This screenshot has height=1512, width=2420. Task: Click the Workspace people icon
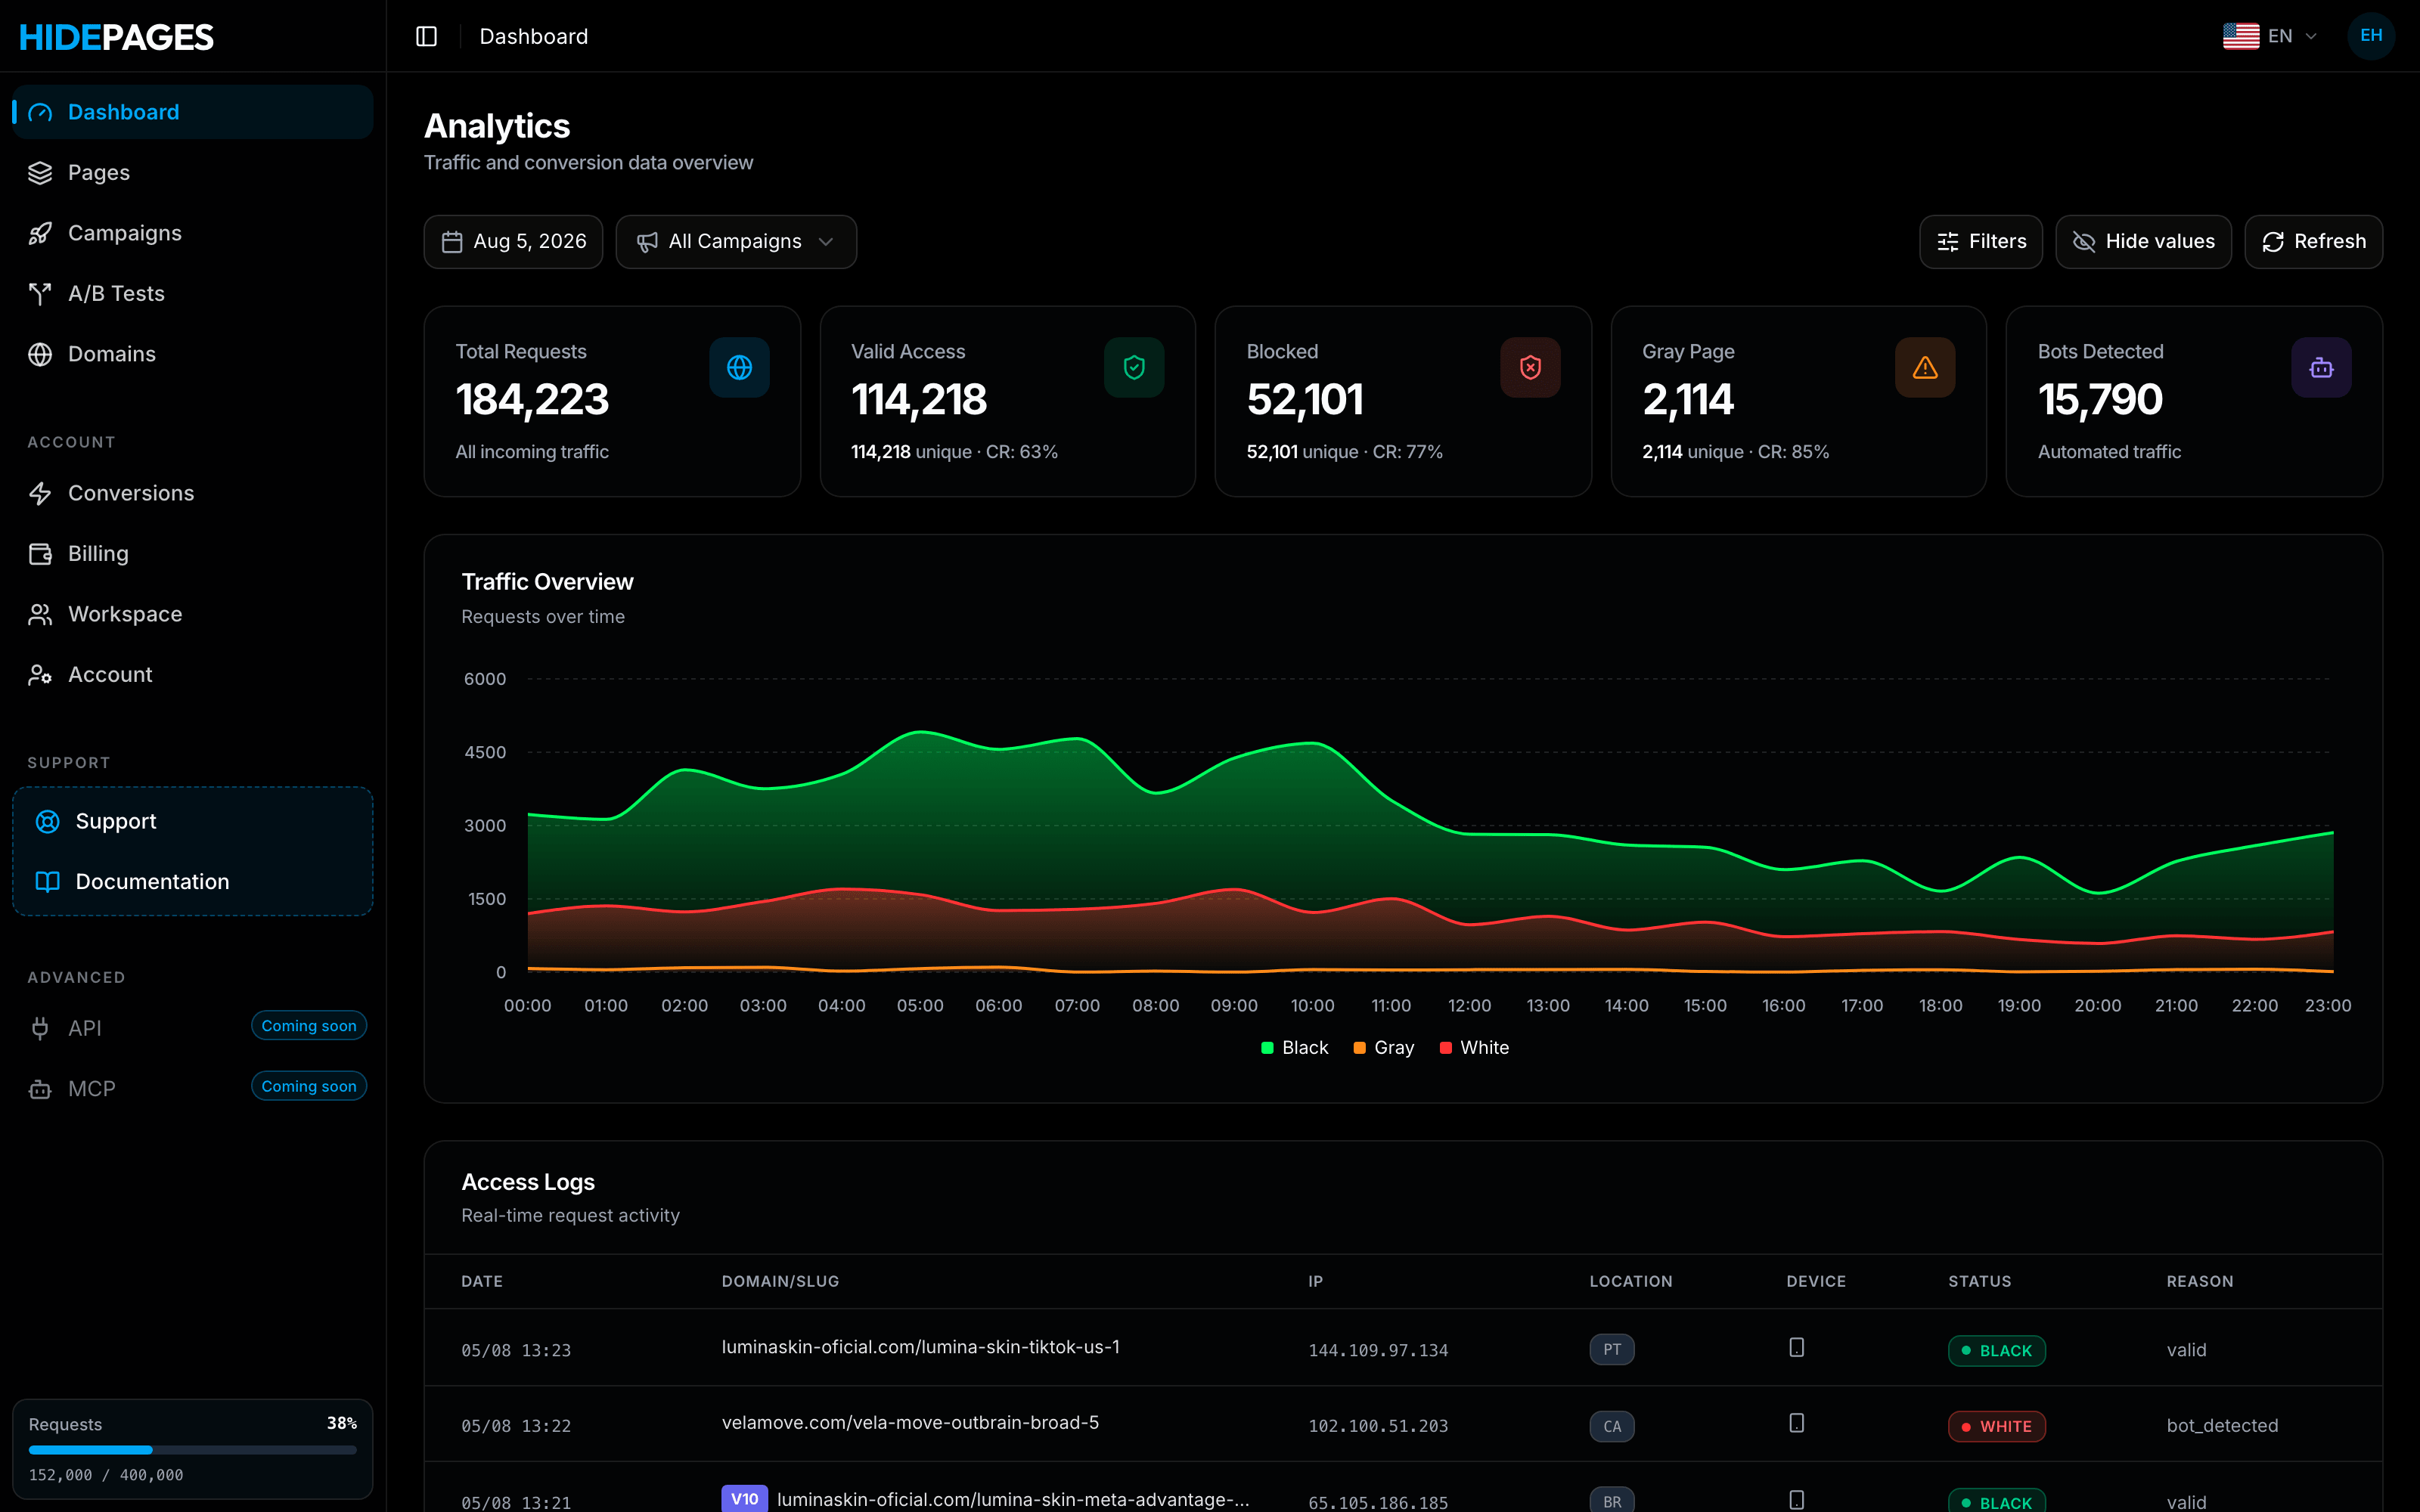click(40, 614)
